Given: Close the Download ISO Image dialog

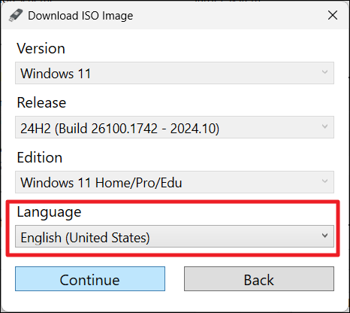Looking at the screenshot, I should tap(333, 15).
